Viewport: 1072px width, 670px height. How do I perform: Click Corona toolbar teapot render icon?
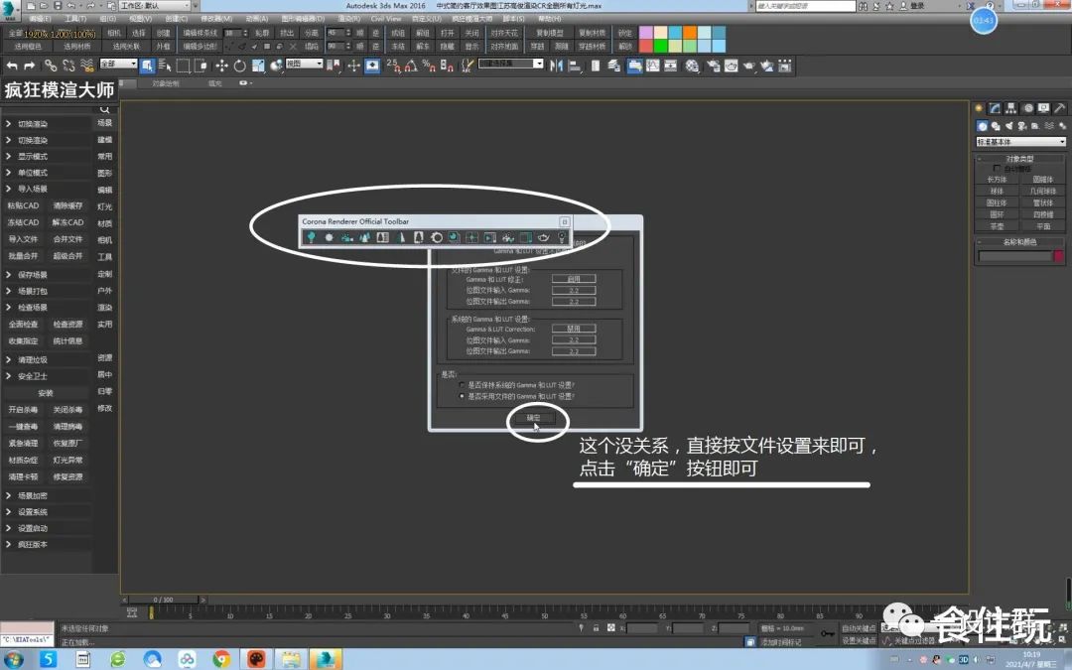tap(544, 237)
